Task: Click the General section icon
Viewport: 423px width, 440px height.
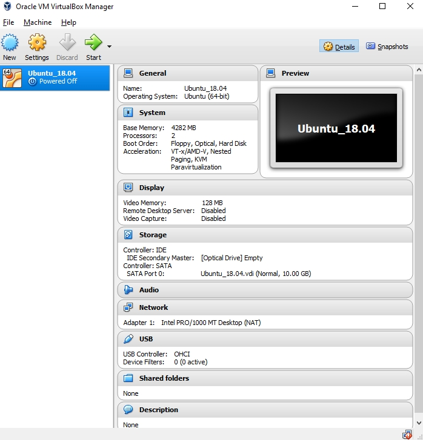Action: (128, 73)
